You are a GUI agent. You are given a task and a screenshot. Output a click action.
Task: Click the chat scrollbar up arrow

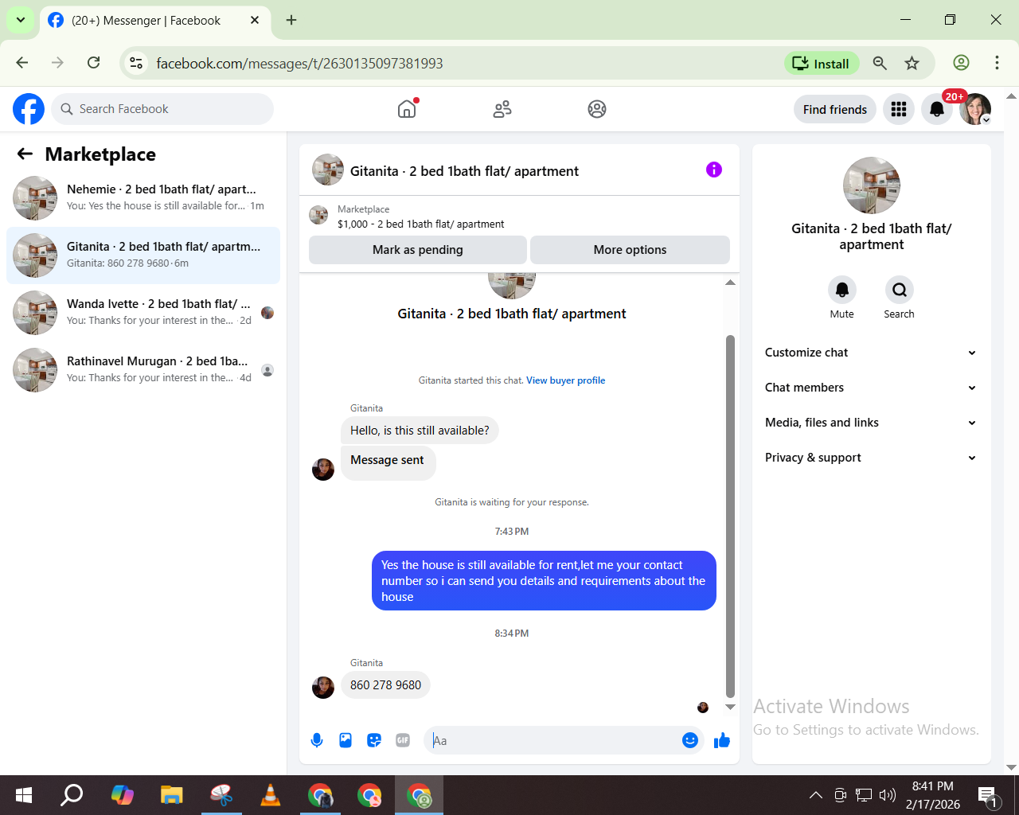click(730, 283)
